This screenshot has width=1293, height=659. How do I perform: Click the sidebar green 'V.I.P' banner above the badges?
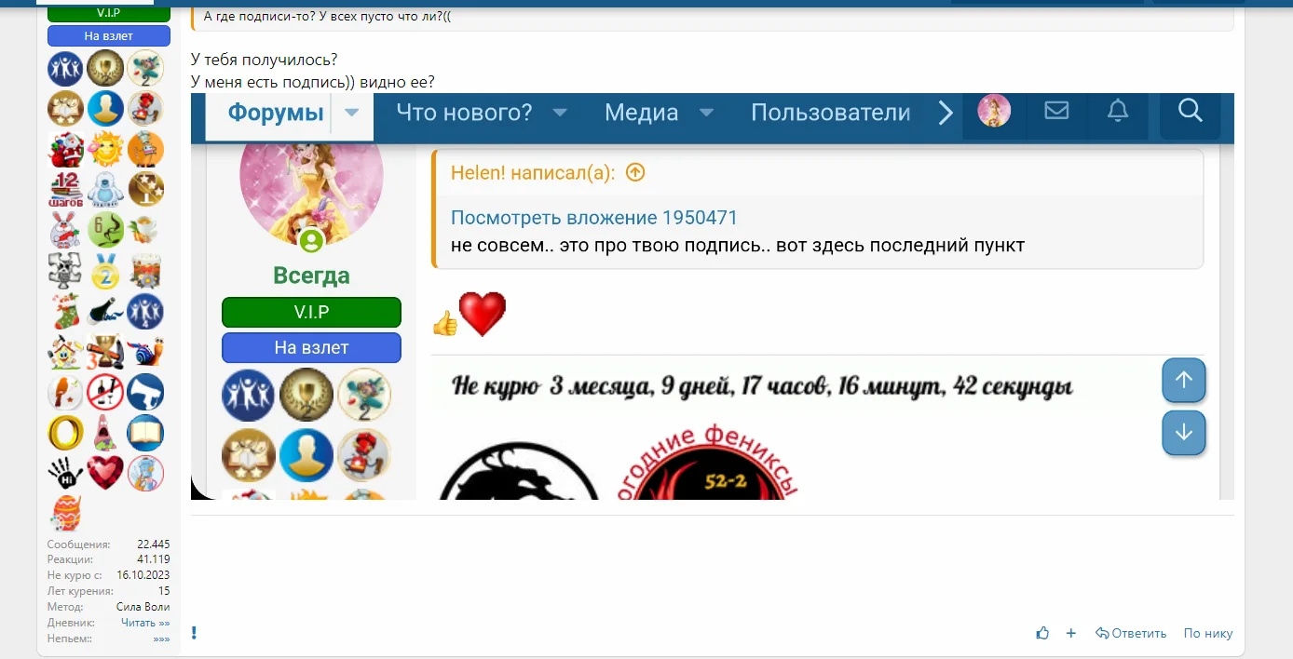coord(109,13)
